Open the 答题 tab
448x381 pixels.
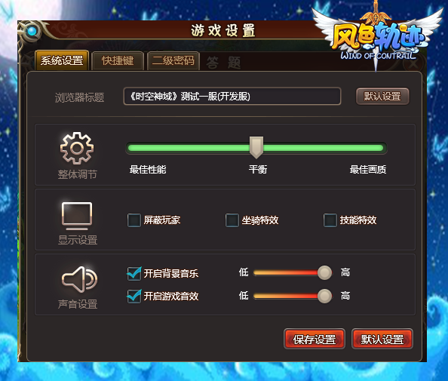tap(223, 63)
